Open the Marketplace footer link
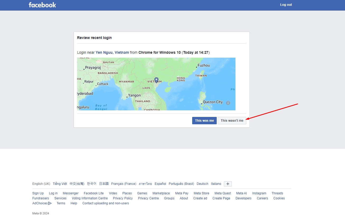 [161, 193]
